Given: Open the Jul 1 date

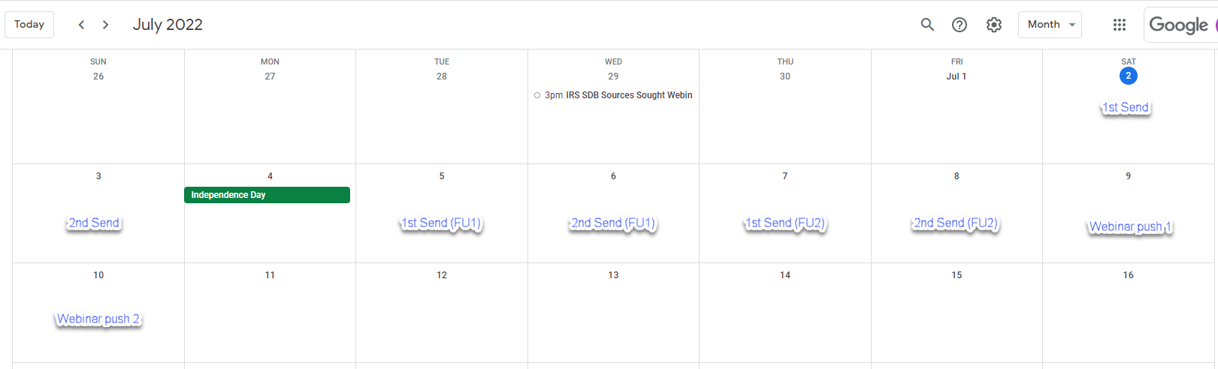Looking at the screenshot, I should click(x=957, y=76).
